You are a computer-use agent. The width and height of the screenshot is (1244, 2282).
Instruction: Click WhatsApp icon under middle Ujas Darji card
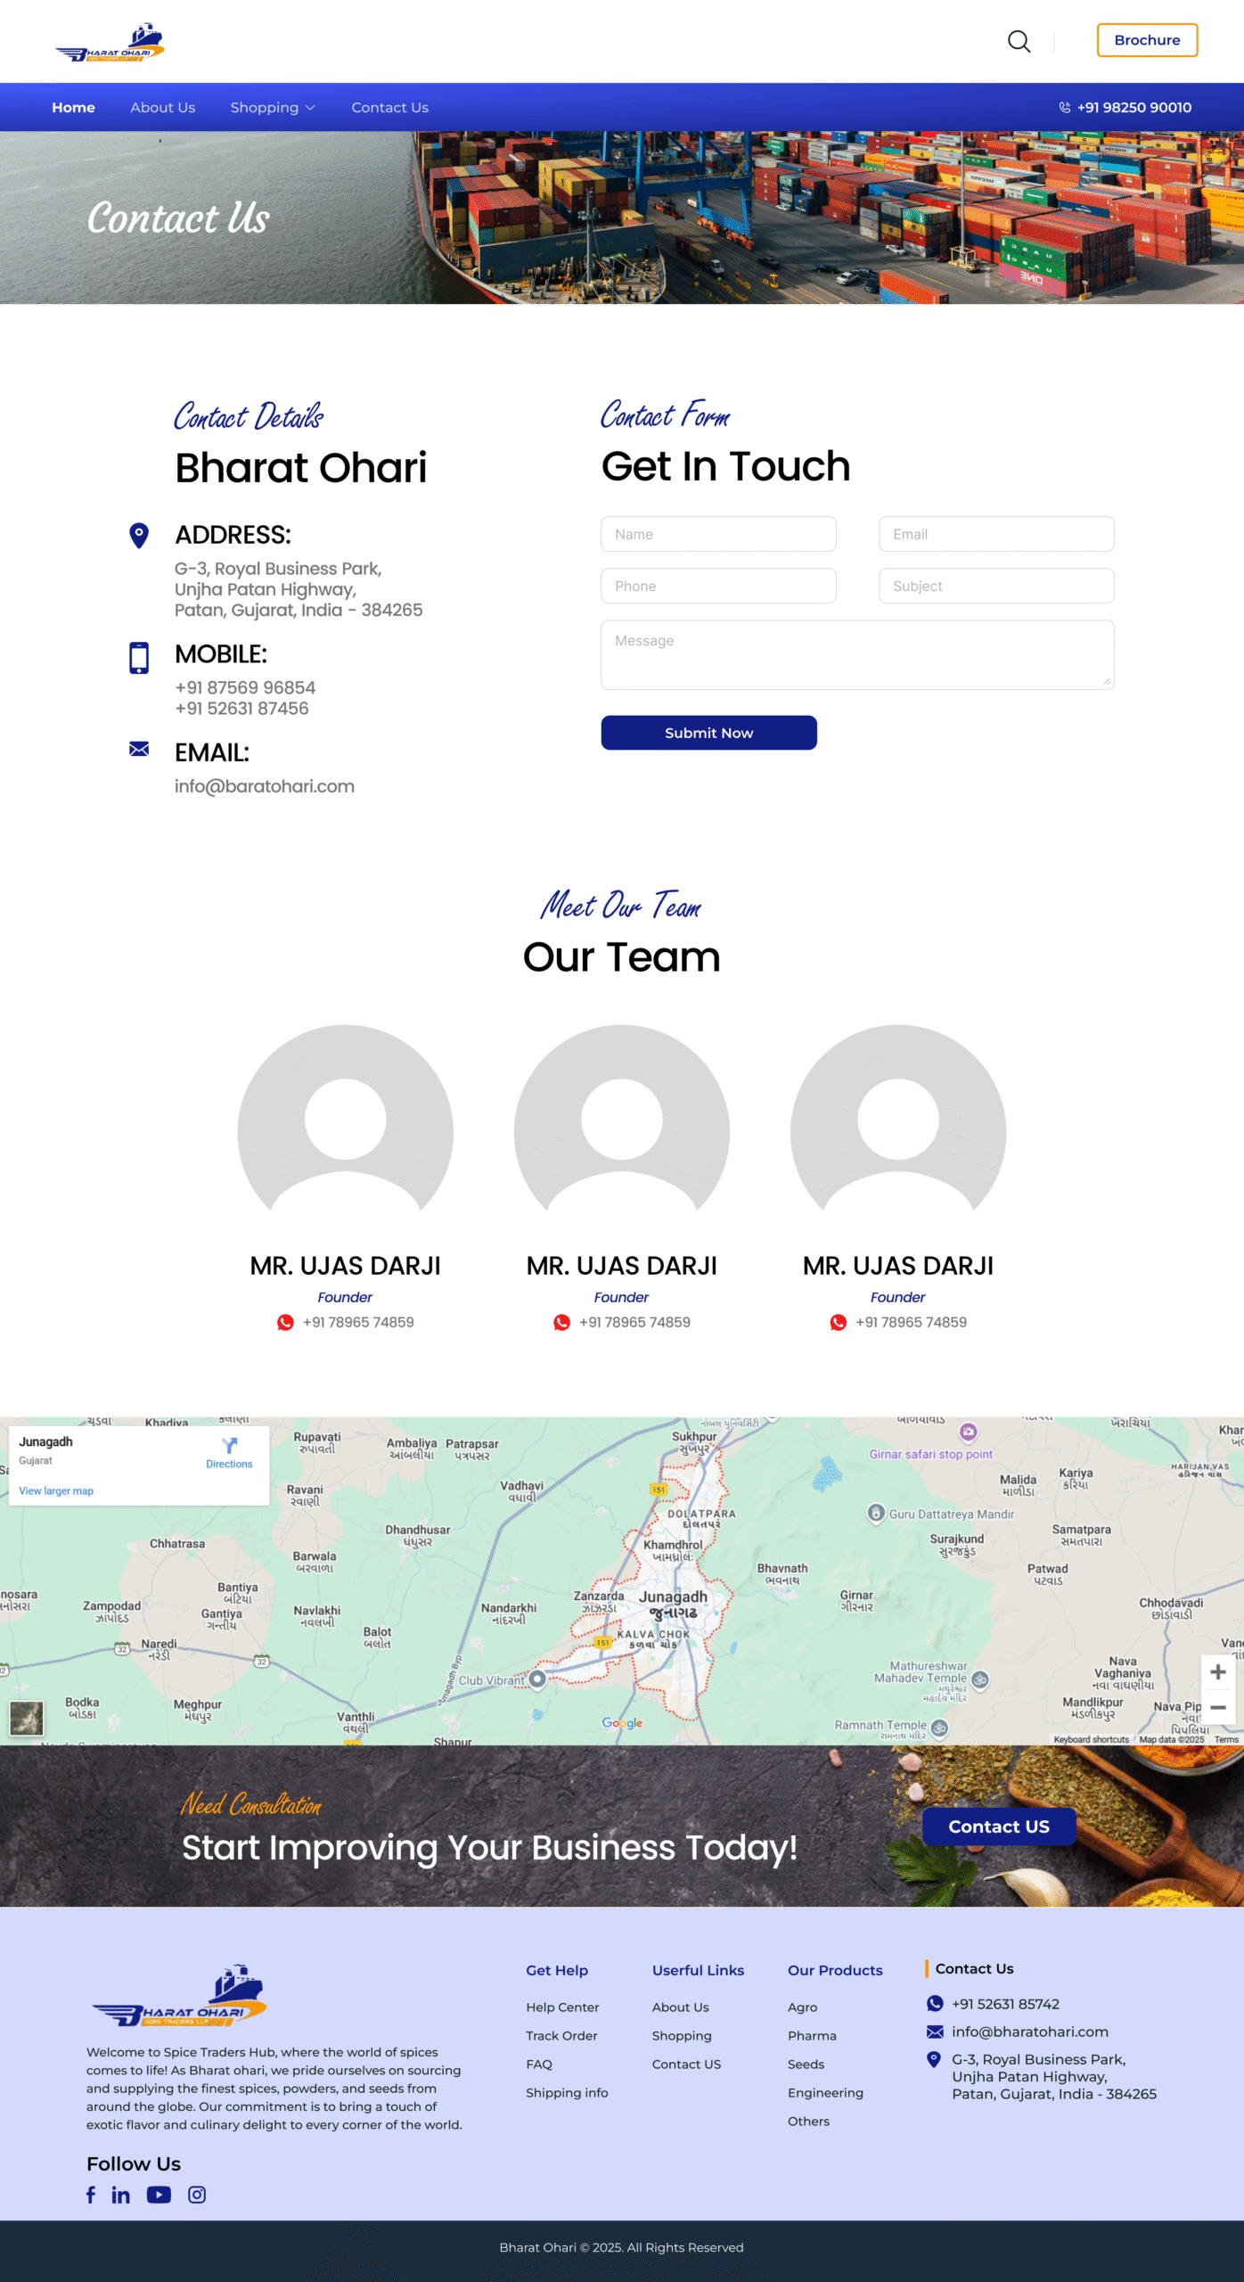(561, 1322)
